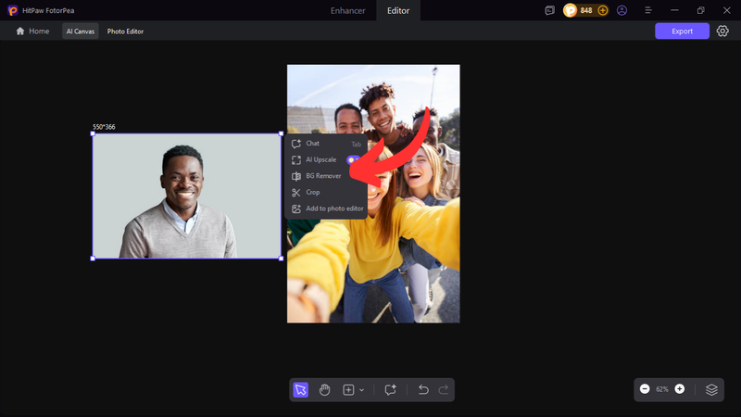Click the top-left resize handle of selection

point(93,133)
